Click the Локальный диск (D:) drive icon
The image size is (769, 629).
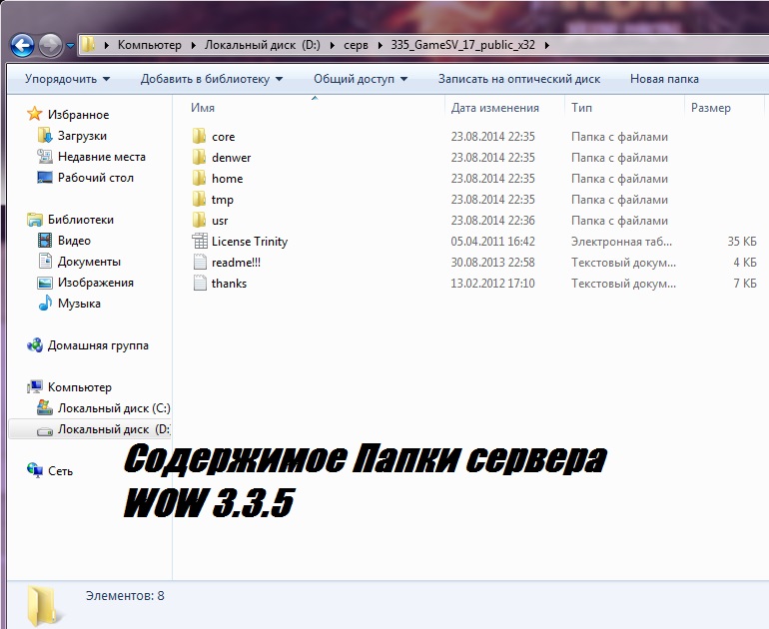pos(45,431)
